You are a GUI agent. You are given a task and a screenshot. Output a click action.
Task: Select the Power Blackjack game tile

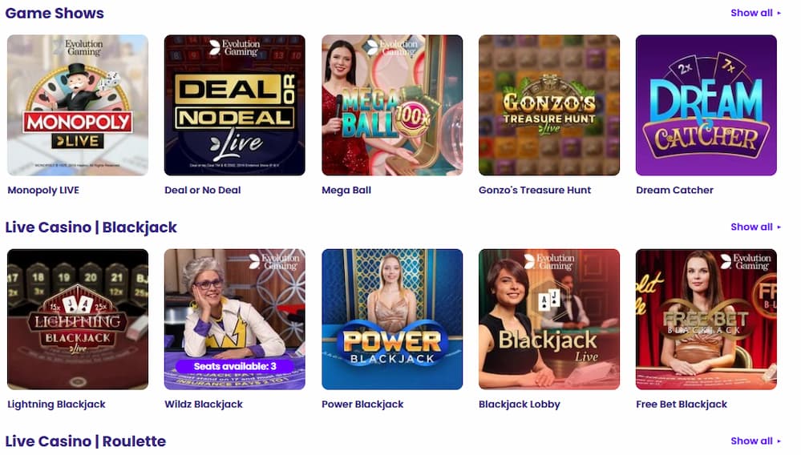pos(392,320)
